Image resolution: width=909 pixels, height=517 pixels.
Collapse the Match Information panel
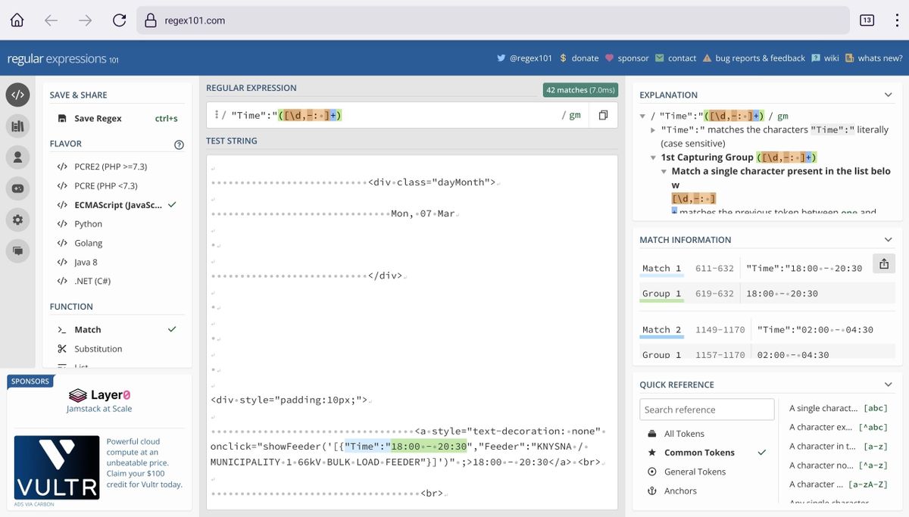click(888, 240)
